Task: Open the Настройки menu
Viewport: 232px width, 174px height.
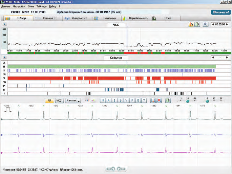Action: [x=19, y=6]
